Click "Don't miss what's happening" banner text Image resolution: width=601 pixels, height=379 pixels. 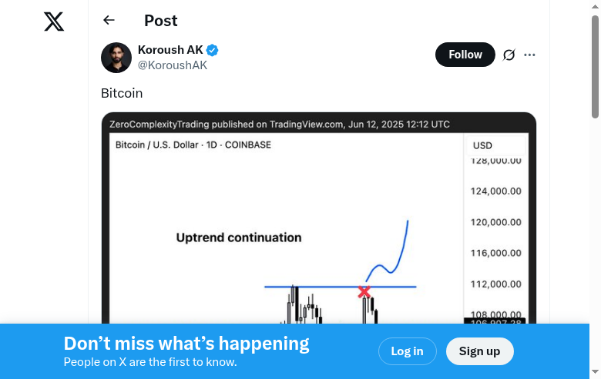point(186,344)
